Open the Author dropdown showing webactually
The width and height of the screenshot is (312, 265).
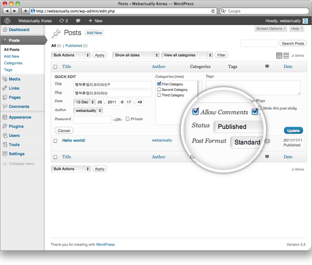coord(88,111)
